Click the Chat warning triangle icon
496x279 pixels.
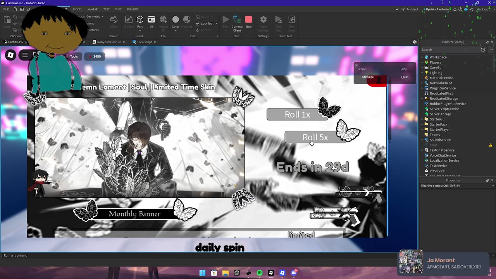point(490,145)
